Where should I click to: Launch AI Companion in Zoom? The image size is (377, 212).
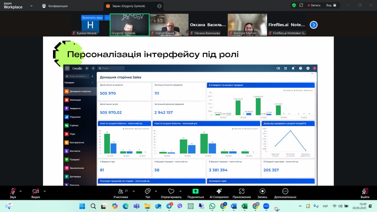point(219,193)
